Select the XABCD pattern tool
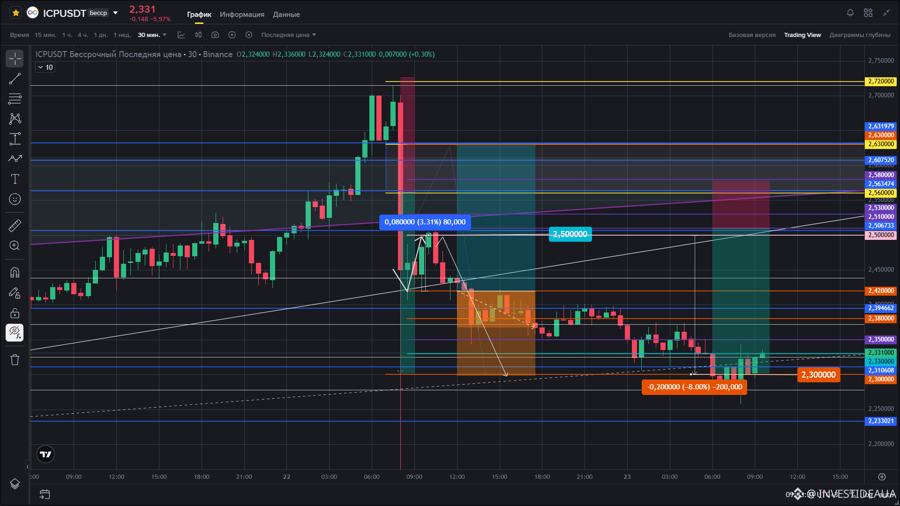 coord(15,119)
